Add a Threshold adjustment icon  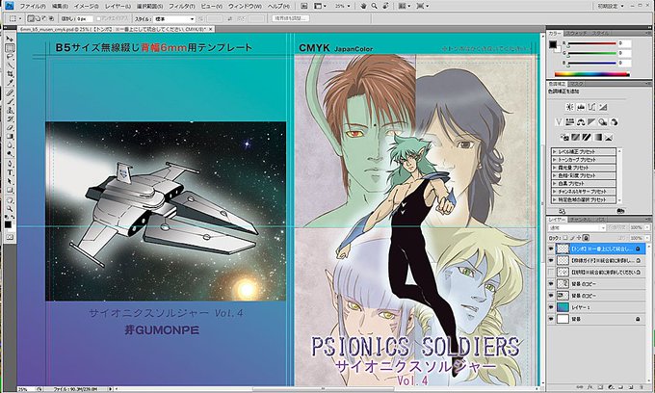point(587,137)
